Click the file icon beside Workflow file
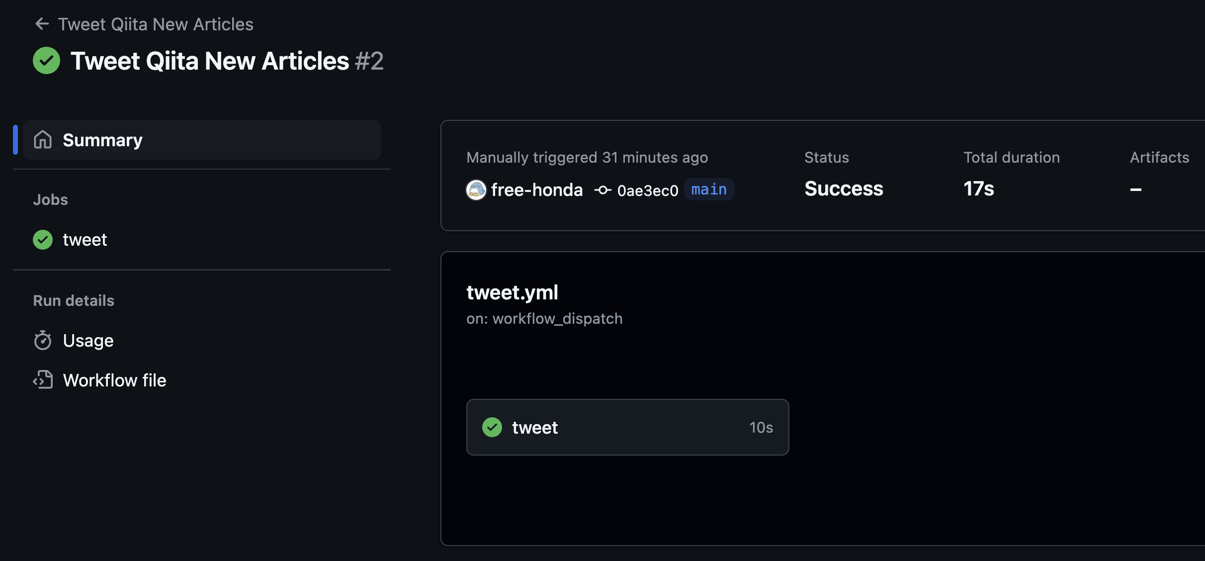This screenshot has width=1205, height=561. [x=43, y=380]
